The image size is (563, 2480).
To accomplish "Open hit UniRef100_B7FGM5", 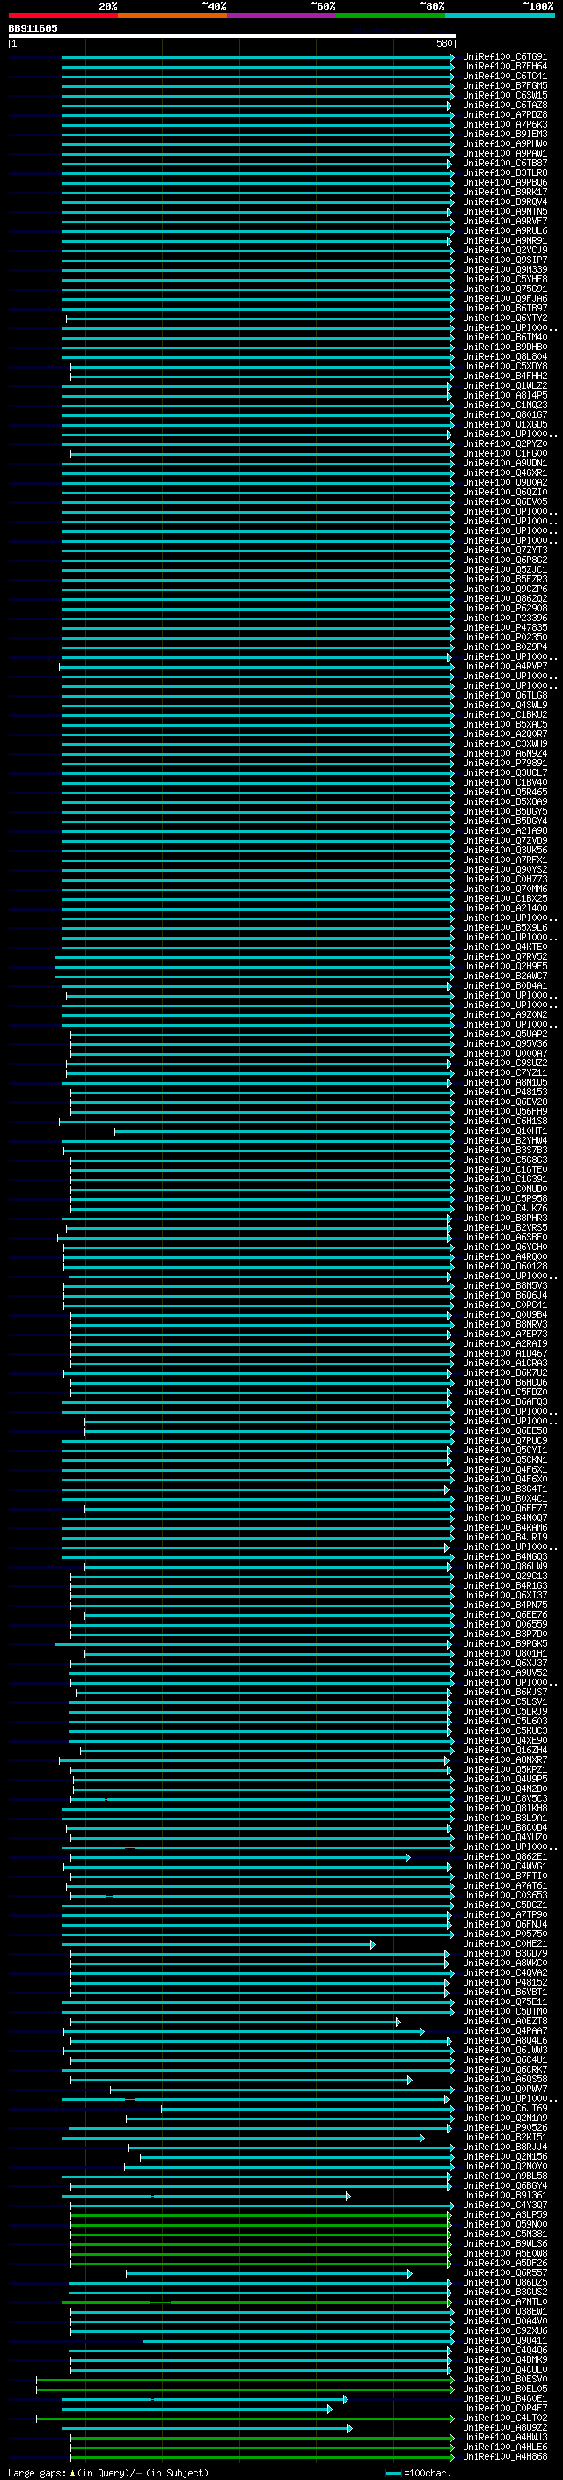I will (x=504, y=85).
